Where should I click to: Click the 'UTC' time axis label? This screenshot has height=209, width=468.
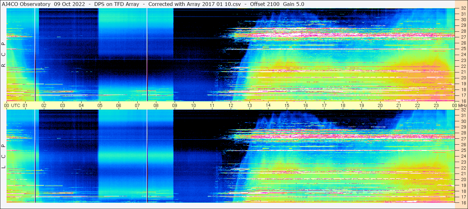(16, 105)
